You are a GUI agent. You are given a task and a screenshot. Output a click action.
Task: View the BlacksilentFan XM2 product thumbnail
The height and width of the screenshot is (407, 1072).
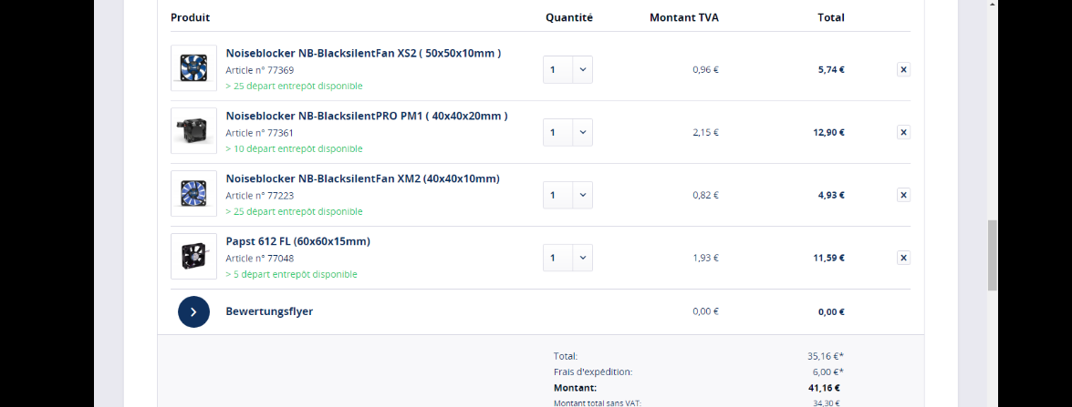tap(193, 194)
